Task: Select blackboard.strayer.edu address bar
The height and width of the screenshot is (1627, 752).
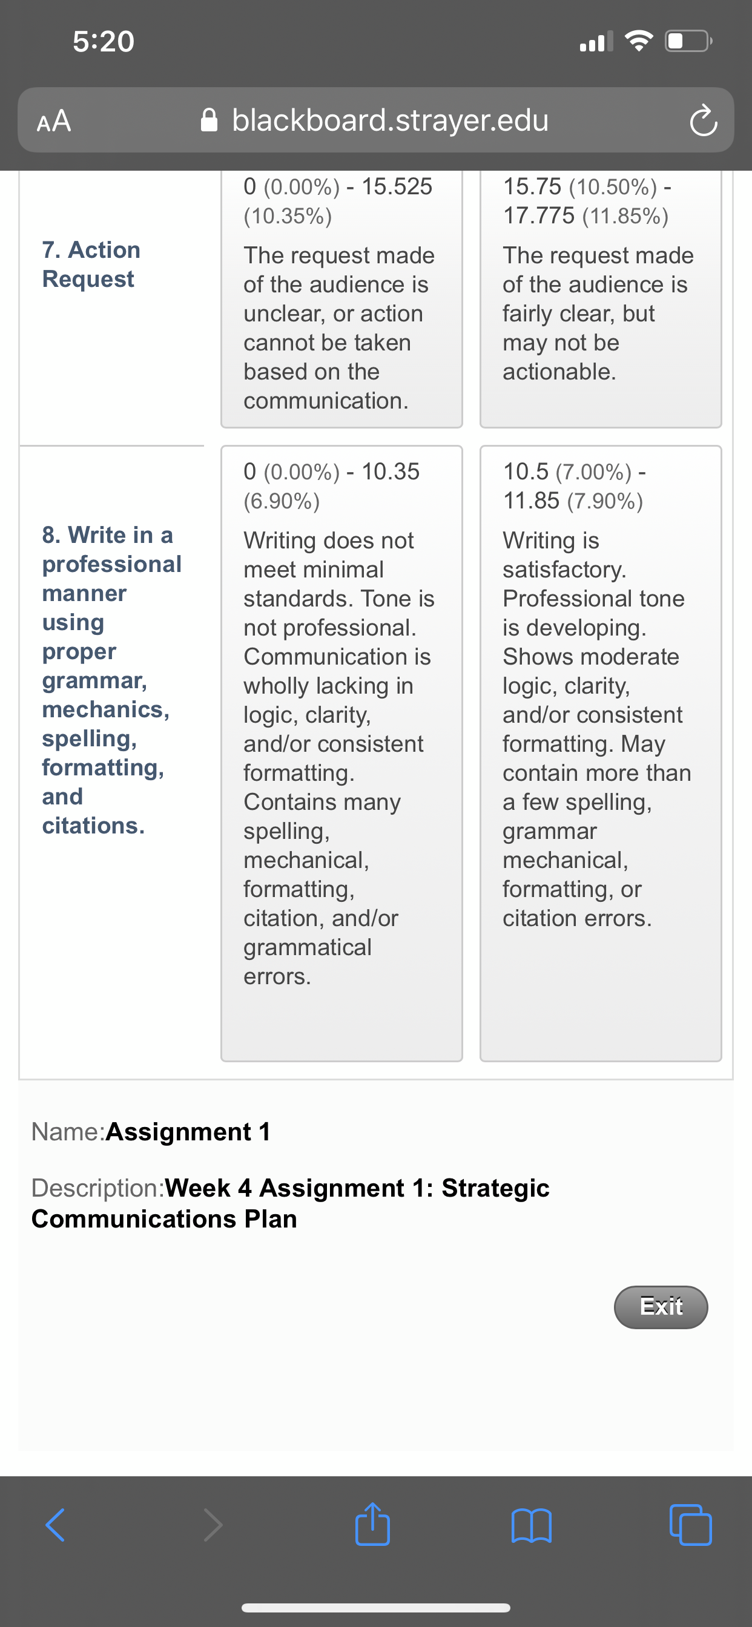Action: tap(376, 120)
